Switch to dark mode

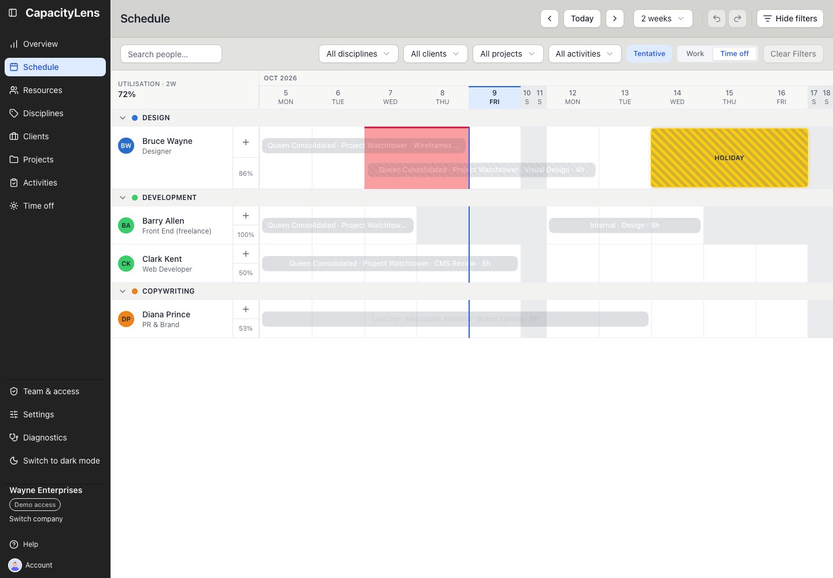[55, 461]
